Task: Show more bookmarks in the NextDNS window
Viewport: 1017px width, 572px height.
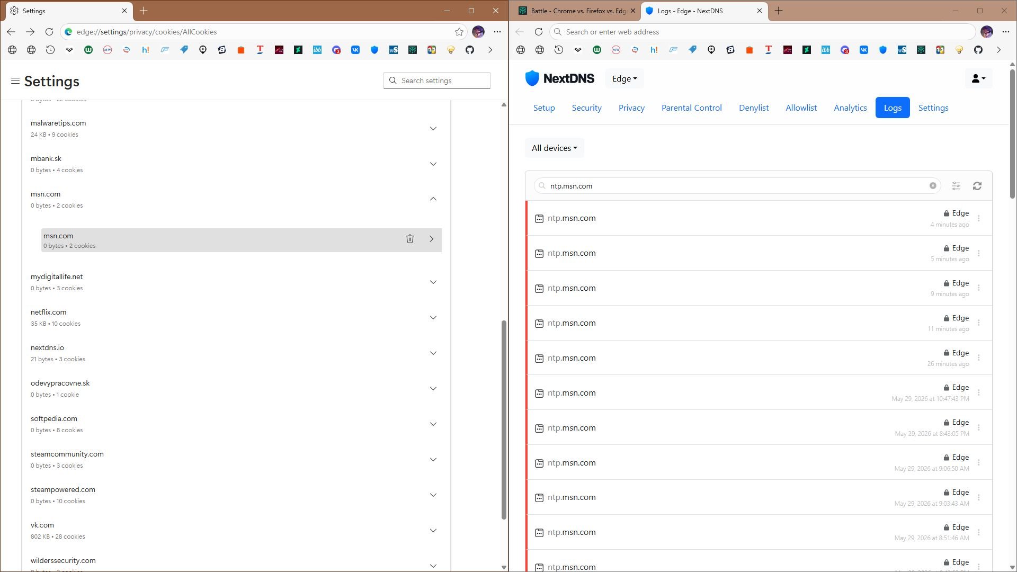Action: (999, 50)
